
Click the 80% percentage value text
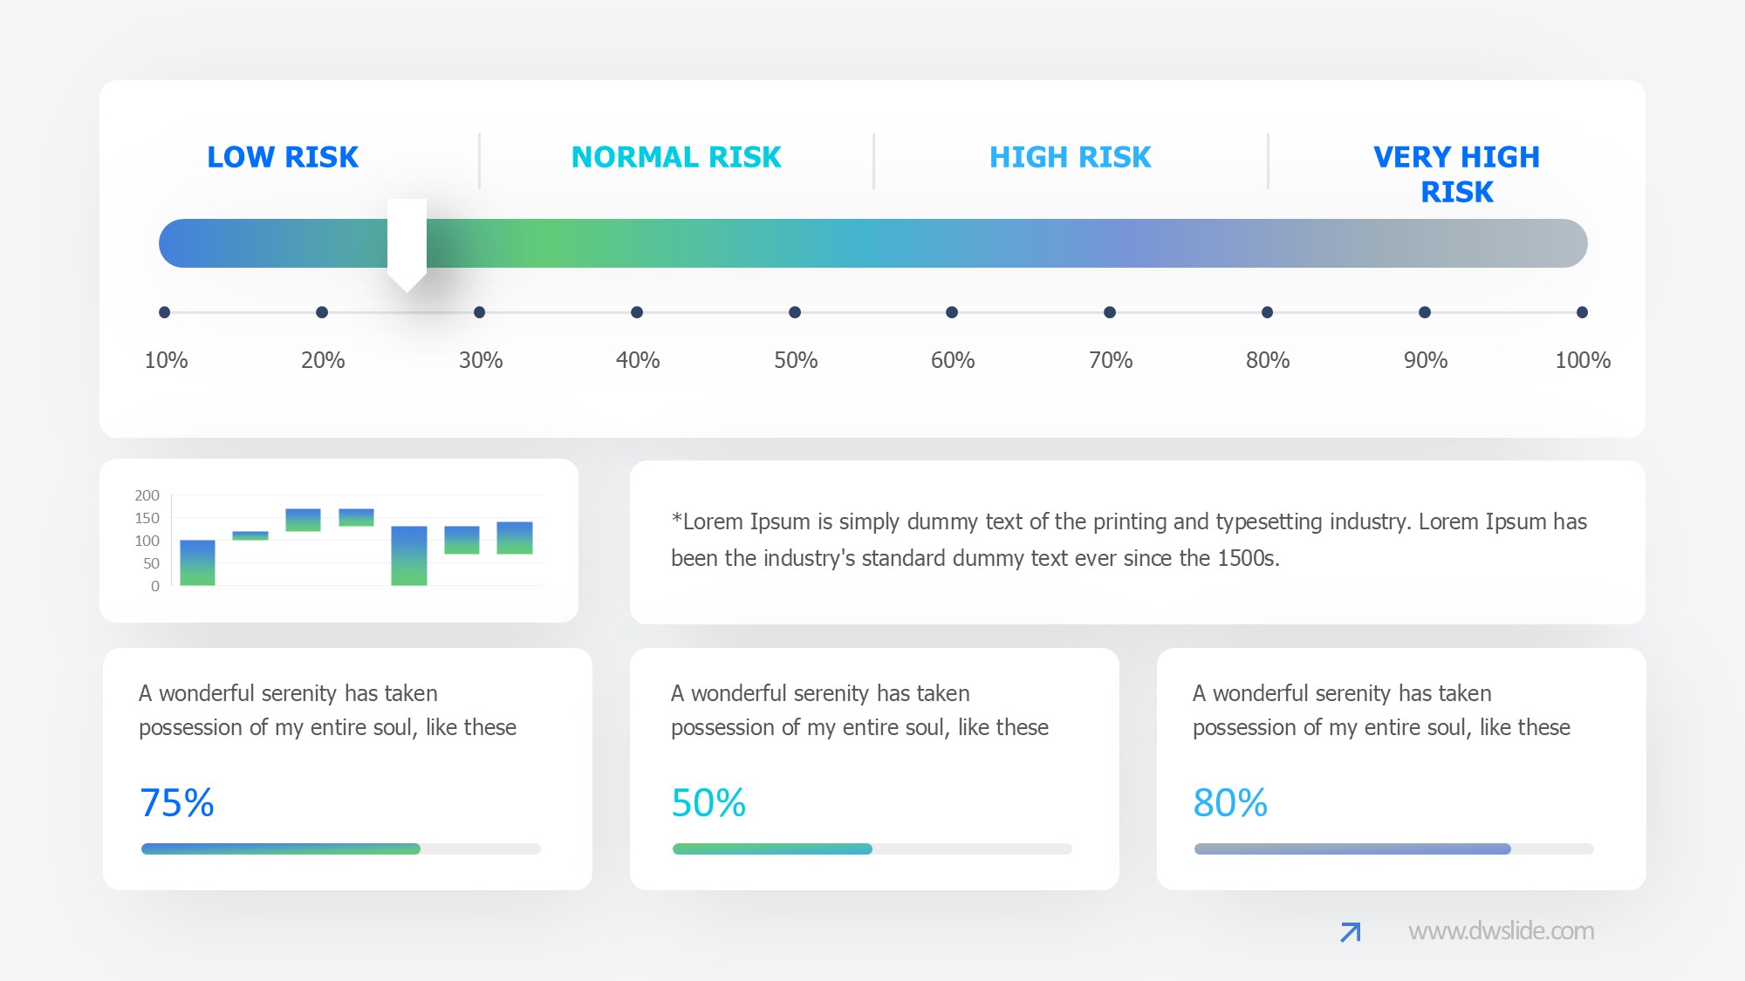coord(1229,802)
